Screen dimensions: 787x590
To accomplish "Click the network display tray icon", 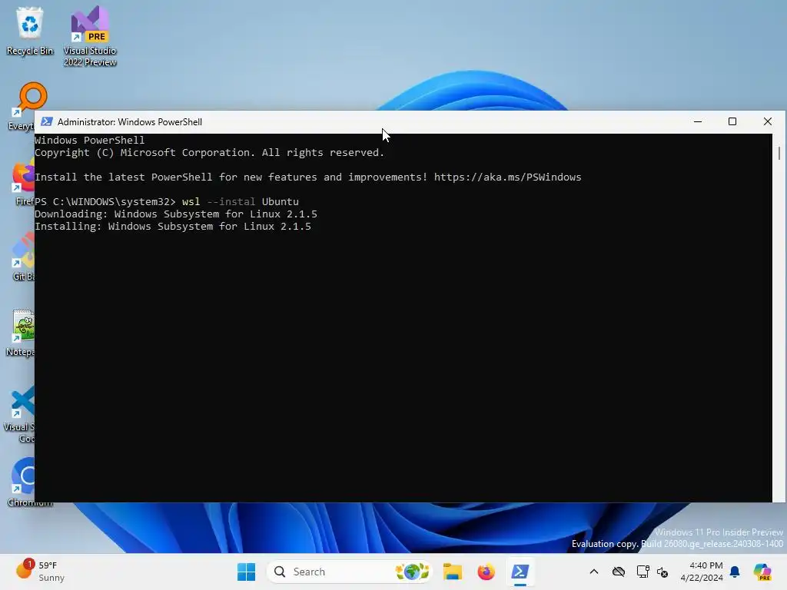I will pos(643,572).
